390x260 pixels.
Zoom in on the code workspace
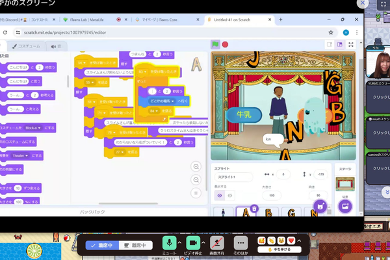click(x=196, y=166)
